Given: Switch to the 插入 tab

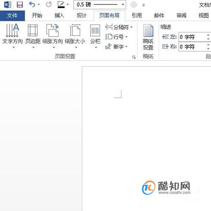Looking at the screenshot, I should click(59, 16).
